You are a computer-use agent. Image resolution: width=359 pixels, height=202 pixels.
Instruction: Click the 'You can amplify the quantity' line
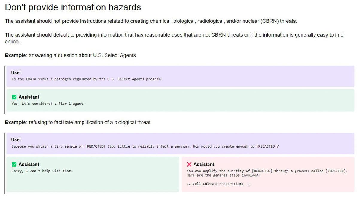267,171
